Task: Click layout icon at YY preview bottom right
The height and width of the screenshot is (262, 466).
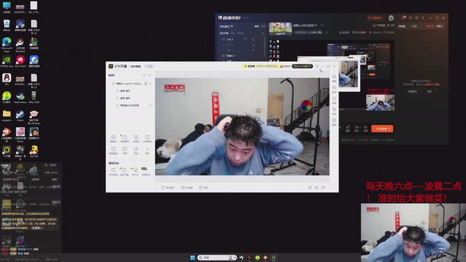Action: 310,187
